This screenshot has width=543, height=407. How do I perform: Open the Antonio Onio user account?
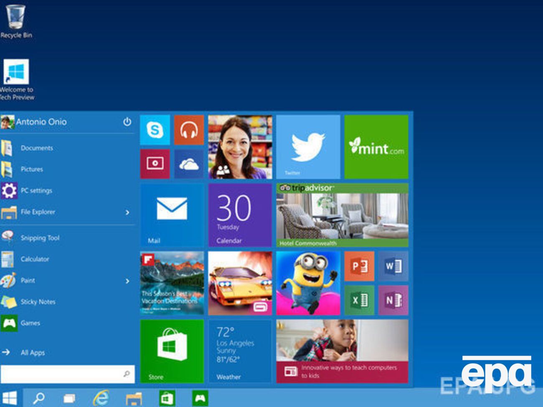tap(34, 122)
